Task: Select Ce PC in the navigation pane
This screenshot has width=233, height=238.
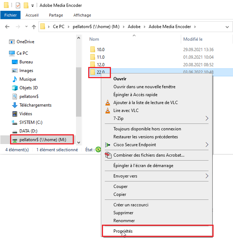Action: point(18,53)
